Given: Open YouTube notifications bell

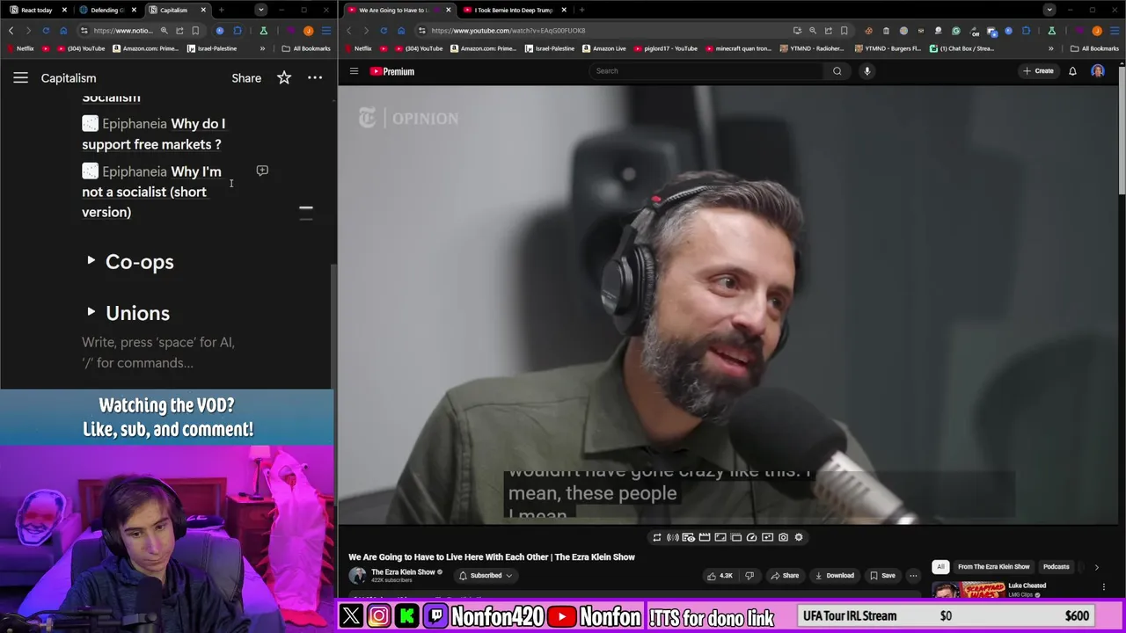Looking at the screenshot, I should tap(1072, 71).
